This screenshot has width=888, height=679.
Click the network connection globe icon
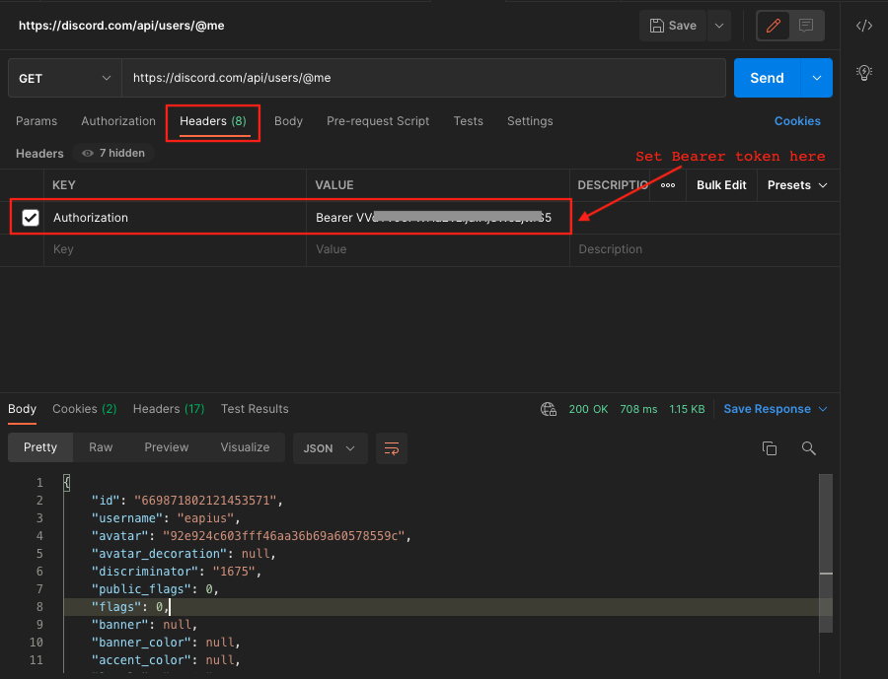coord(549,409)
